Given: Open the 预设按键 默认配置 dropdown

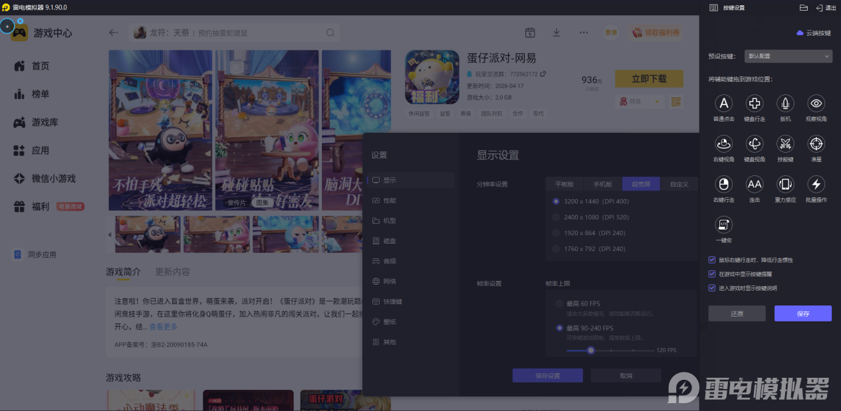Looking at the screenshot, I should point(788,56).
